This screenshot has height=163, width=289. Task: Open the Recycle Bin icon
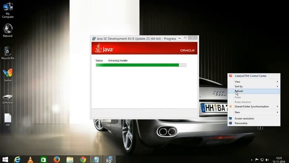(x=8, y=53)
